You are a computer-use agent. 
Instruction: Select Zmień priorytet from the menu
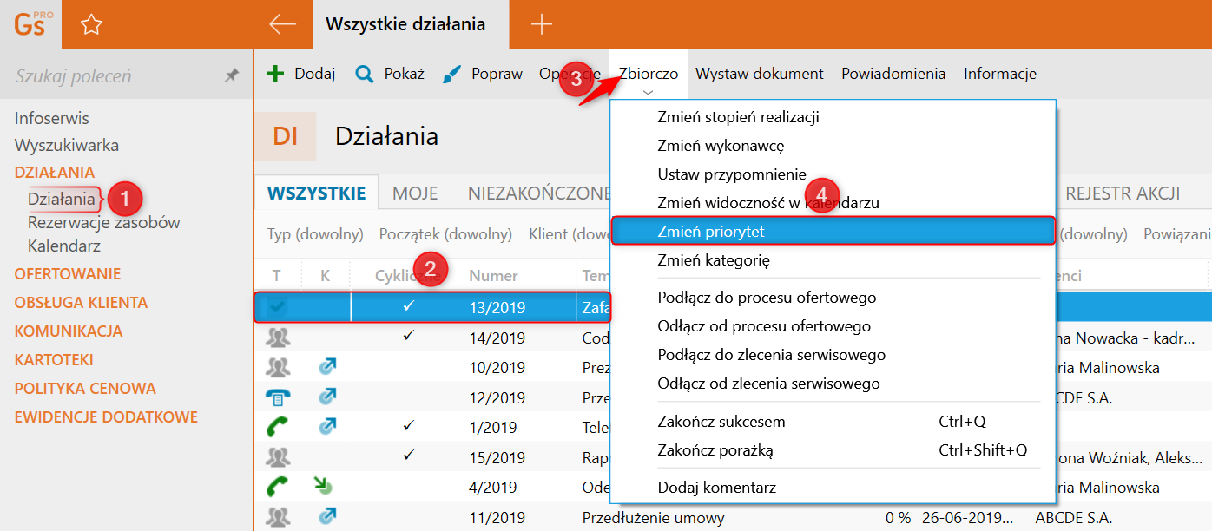tap(711, 232)
